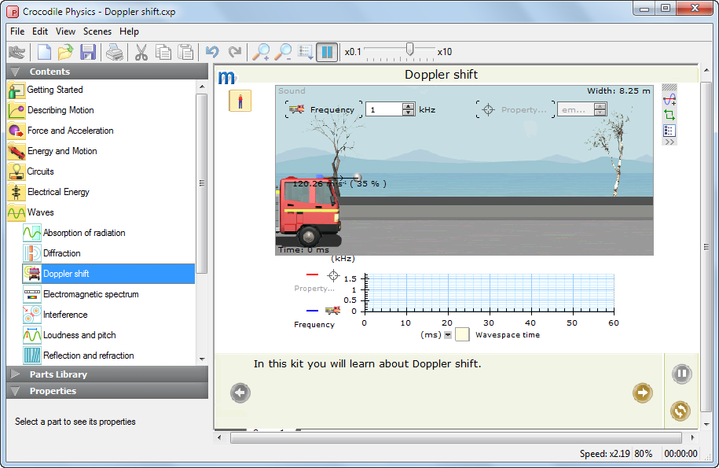Open the Edit menu
Image resolution: width=719 pixels, height=468 pixels.
click(x=40, y=31)
